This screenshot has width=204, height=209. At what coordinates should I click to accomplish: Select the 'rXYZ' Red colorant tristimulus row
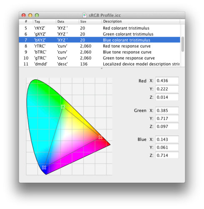[x=100, y=28]
